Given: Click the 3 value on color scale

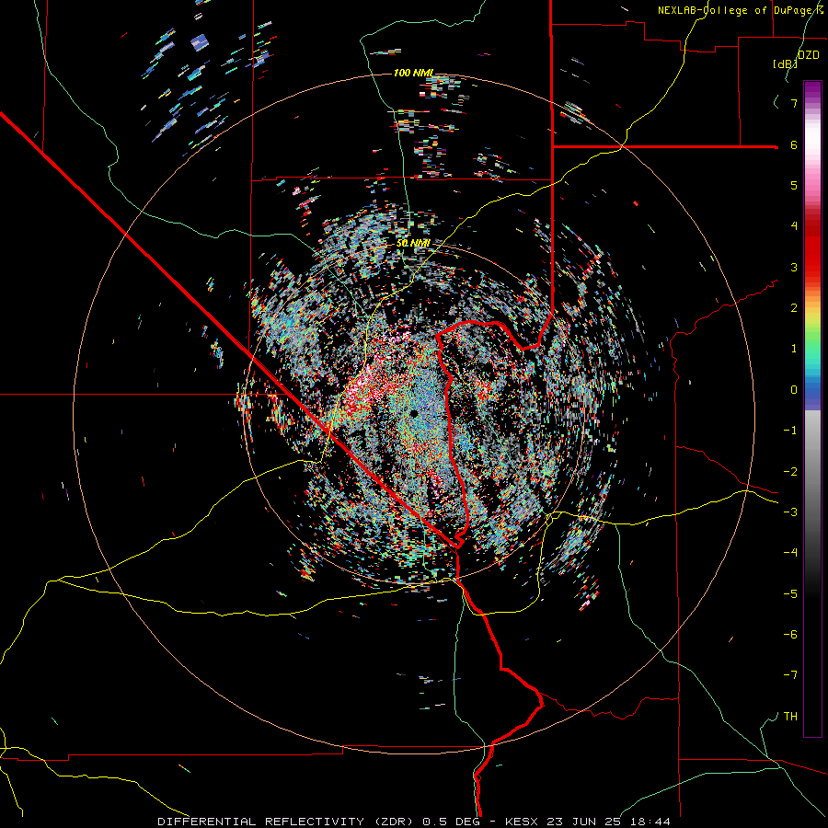Looking at the screenshot, I should (794, 267).
